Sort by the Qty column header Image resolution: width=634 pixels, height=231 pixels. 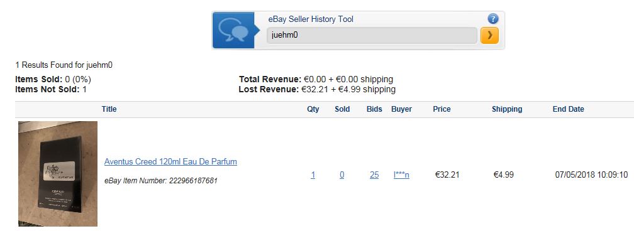[313, 109]
